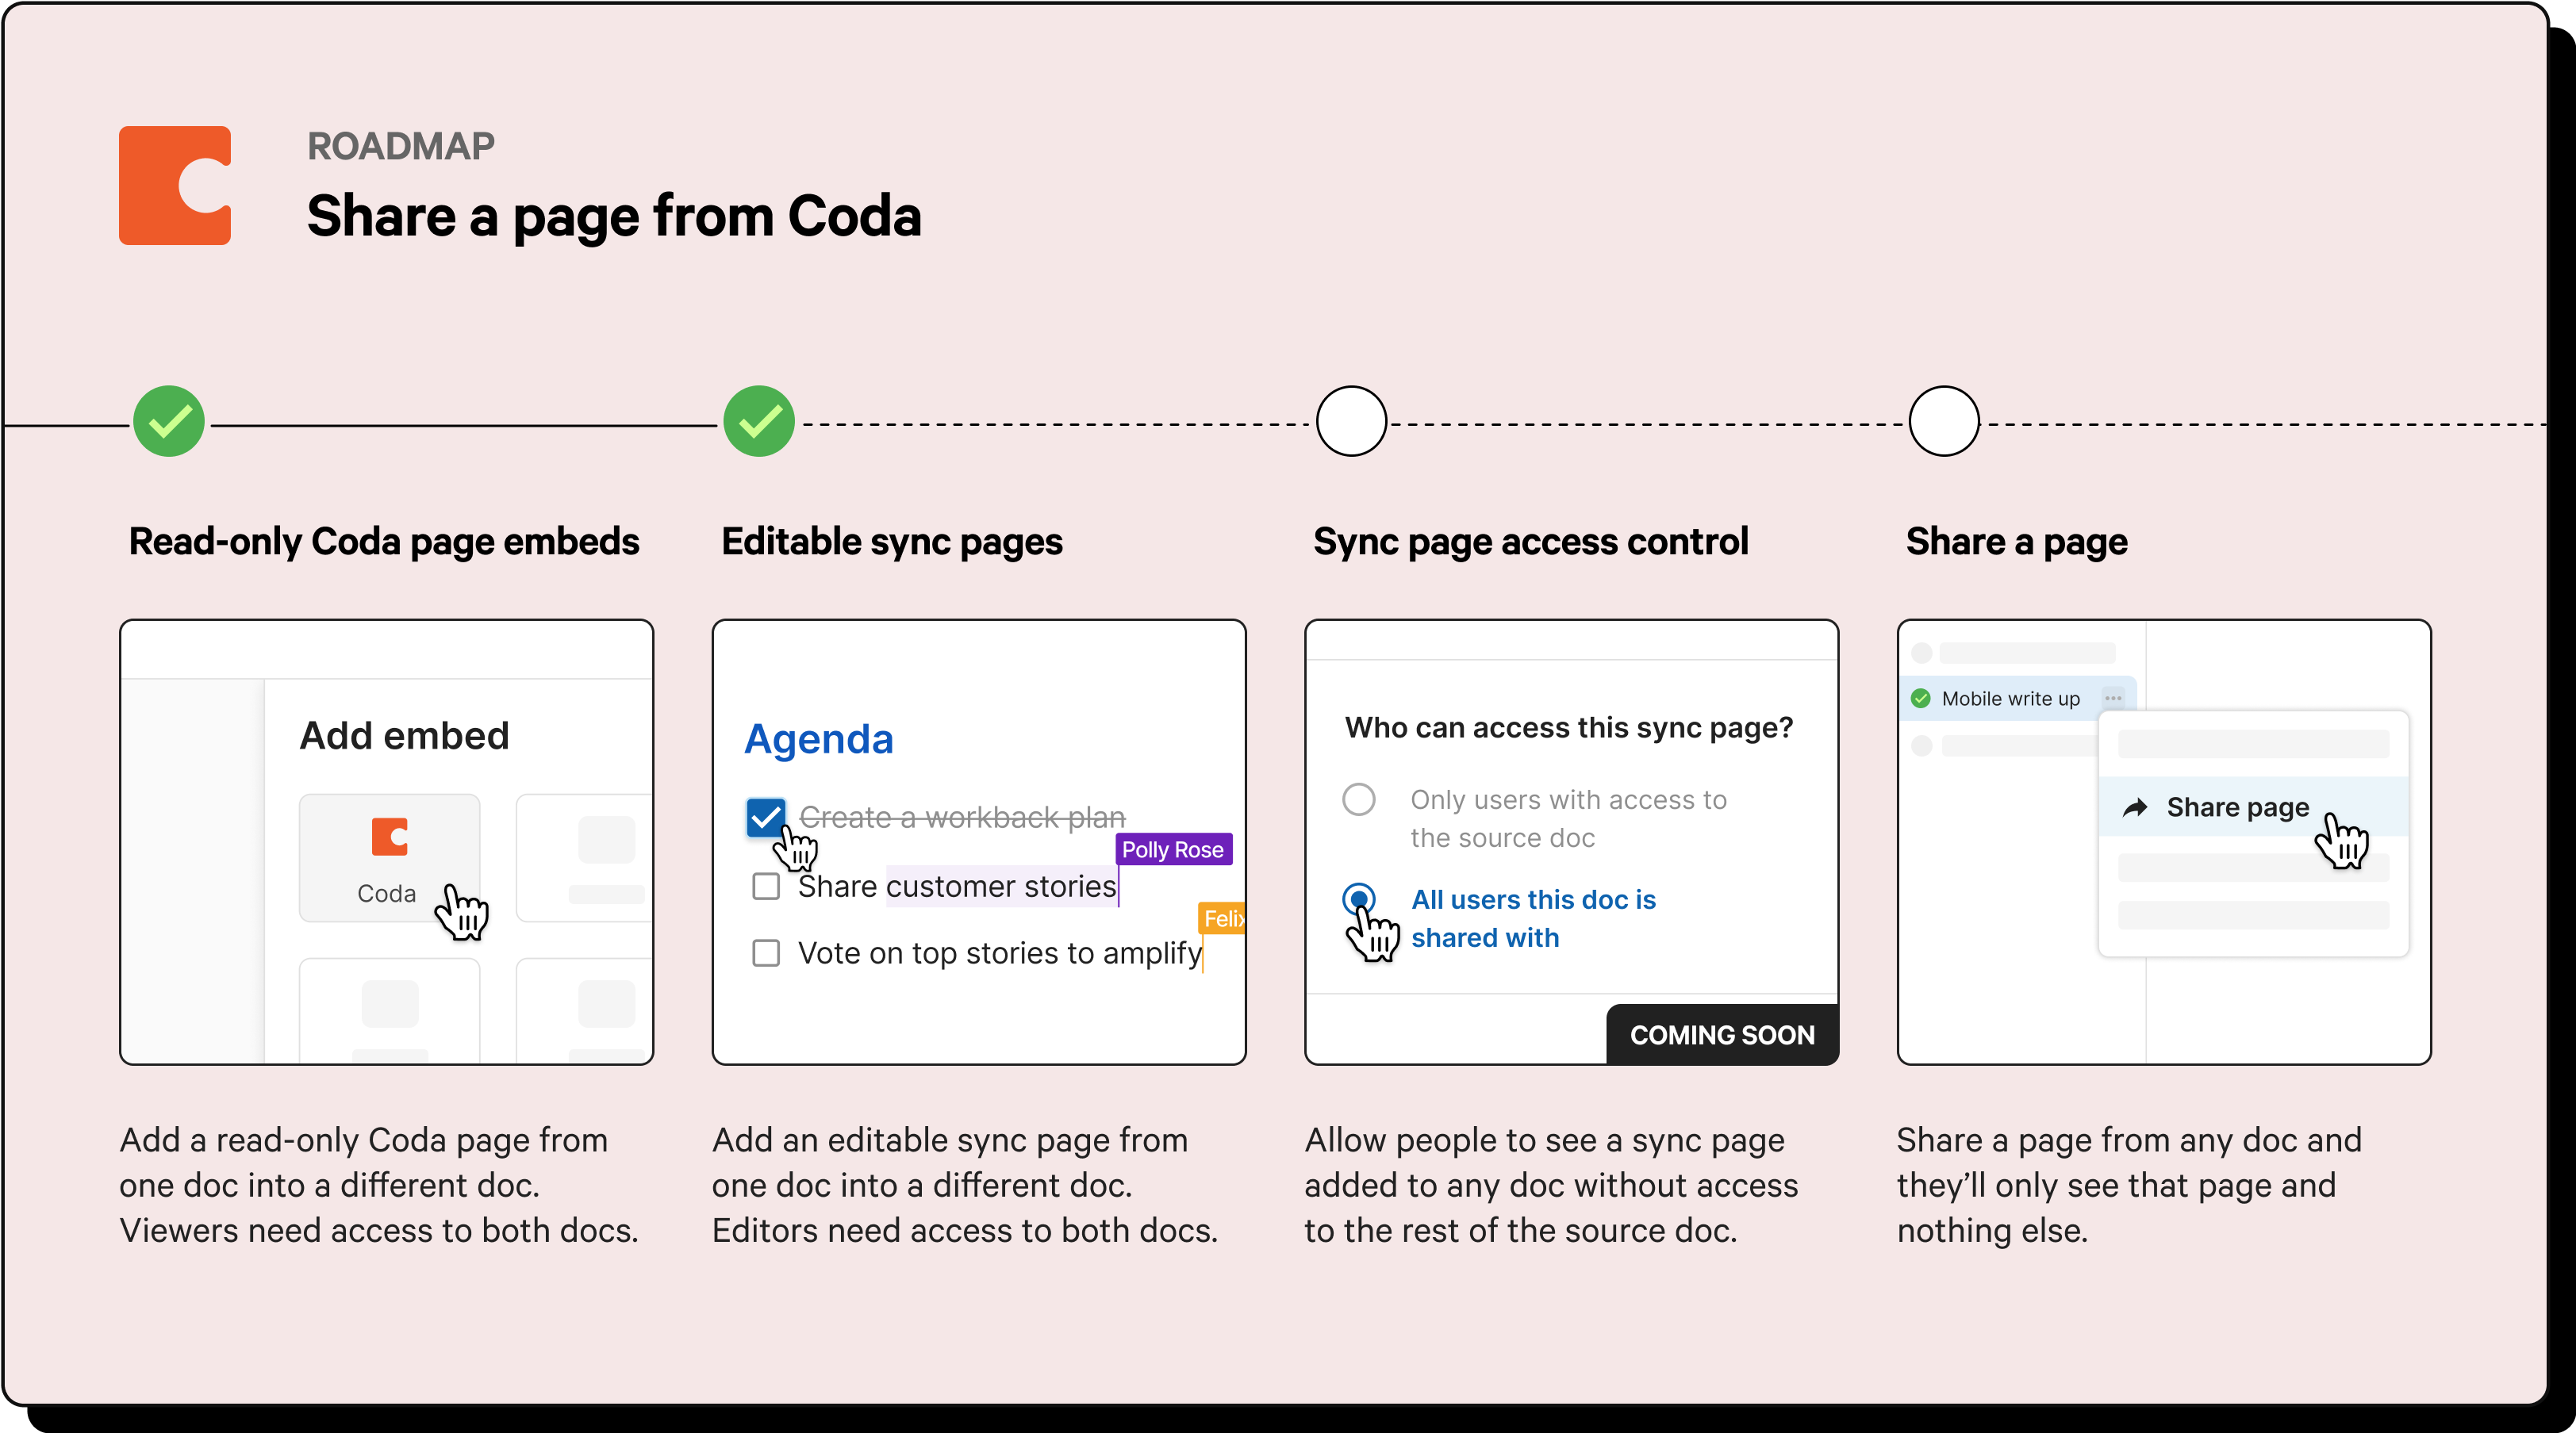Click the strikethrough Create a workback plan text
Screen dimensions: 2576x1433
click(962, 818)
